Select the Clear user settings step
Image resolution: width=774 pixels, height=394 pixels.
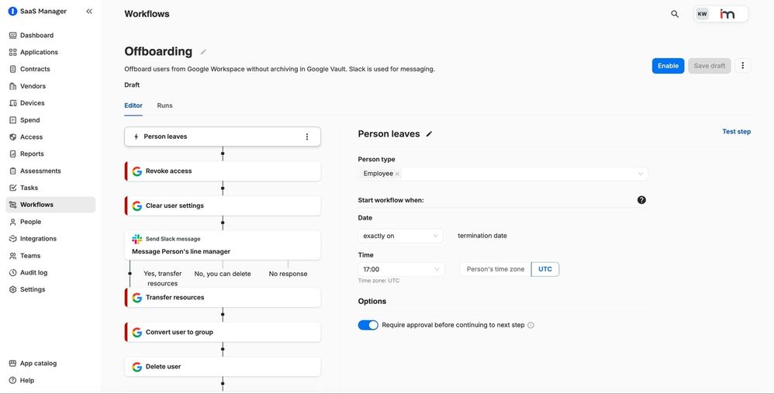coord(223,206)
